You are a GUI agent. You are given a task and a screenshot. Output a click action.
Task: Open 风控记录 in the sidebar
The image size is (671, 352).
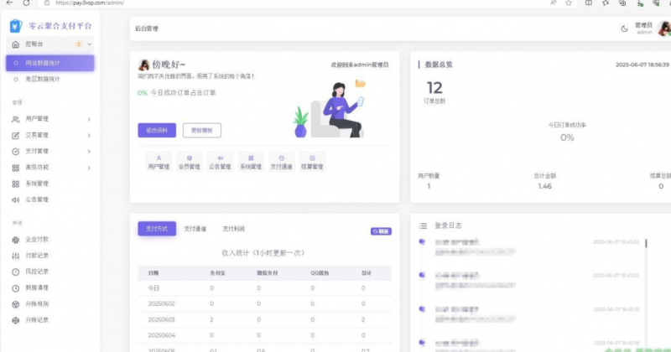(x=37, y=272)
